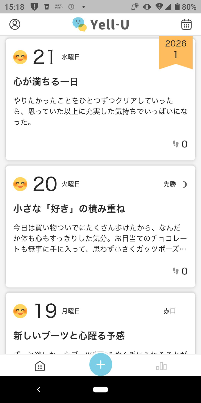Tap the 先勝 label on day 20
The width and height of the screenshot is (201, 403).
170,184
